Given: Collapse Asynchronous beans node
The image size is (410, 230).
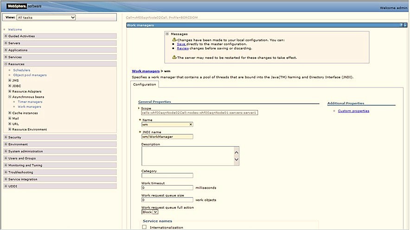Looking at the screenshot, I should click(10, 97).
